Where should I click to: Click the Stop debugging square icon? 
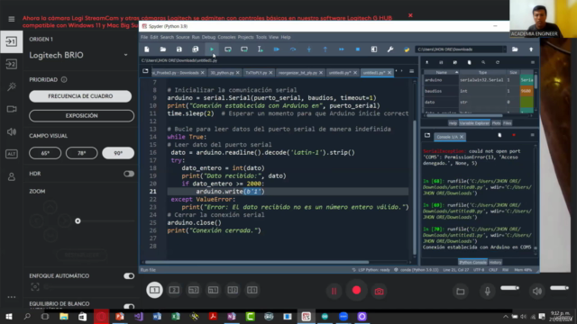pos(358,49)
